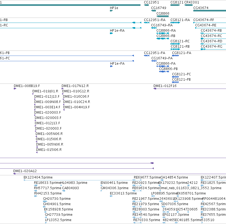
Task: Select protein CG8121-PB label
Action: [x=181, y=80]
